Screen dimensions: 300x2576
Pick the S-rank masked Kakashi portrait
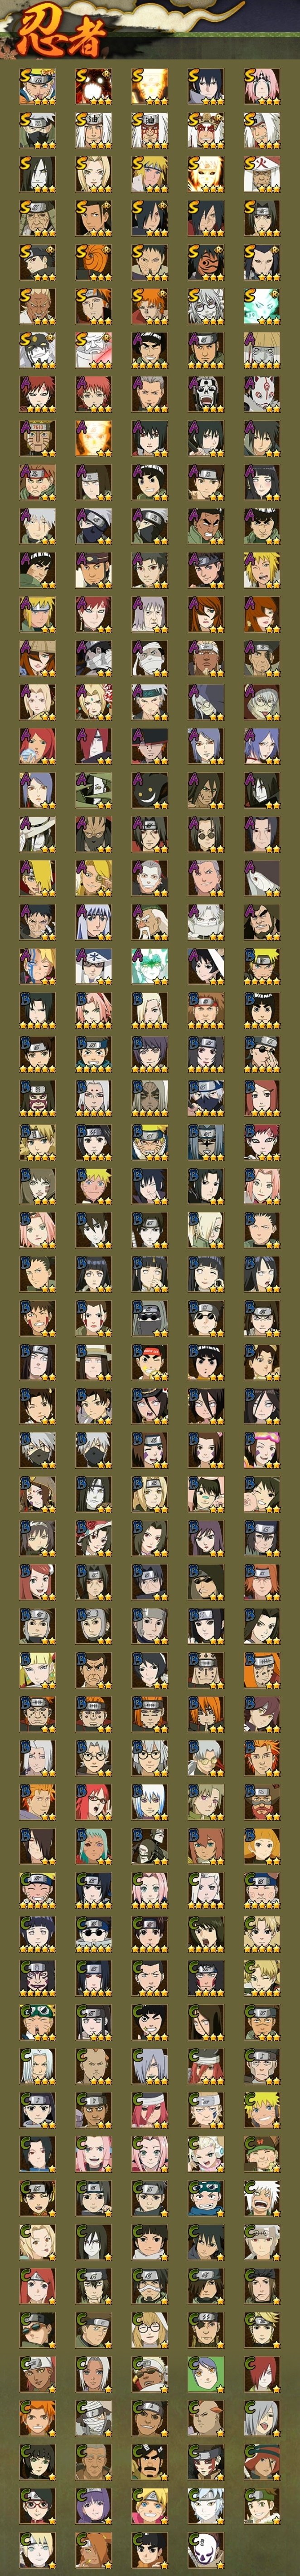[38, 130]
